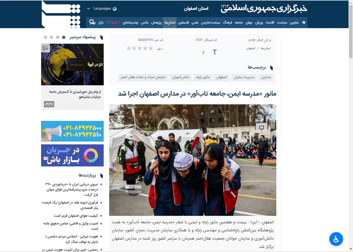The width and height of the screenshot is (353, 252).
Task: Click the large T increase-font icon
Action: click(215, 52)
